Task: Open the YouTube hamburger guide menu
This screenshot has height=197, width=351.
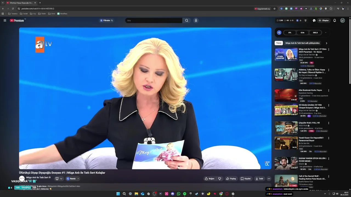Action: 5,21
